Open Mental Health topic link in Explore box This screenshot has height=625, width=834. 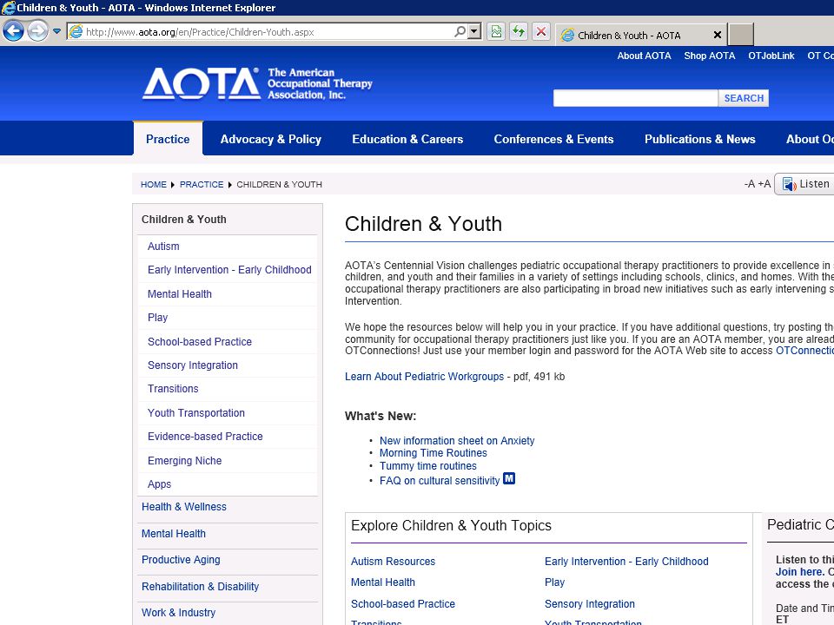click(382, 582)
